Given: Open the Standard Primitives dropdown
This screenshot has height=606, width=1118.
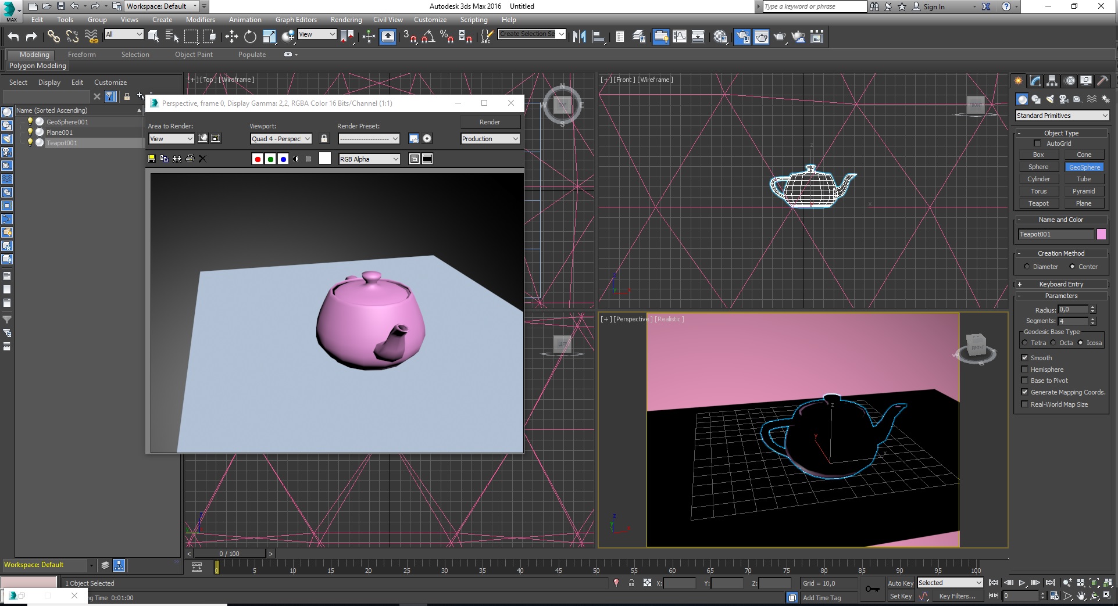Looking at the screenshot, I should point(1062,116).
